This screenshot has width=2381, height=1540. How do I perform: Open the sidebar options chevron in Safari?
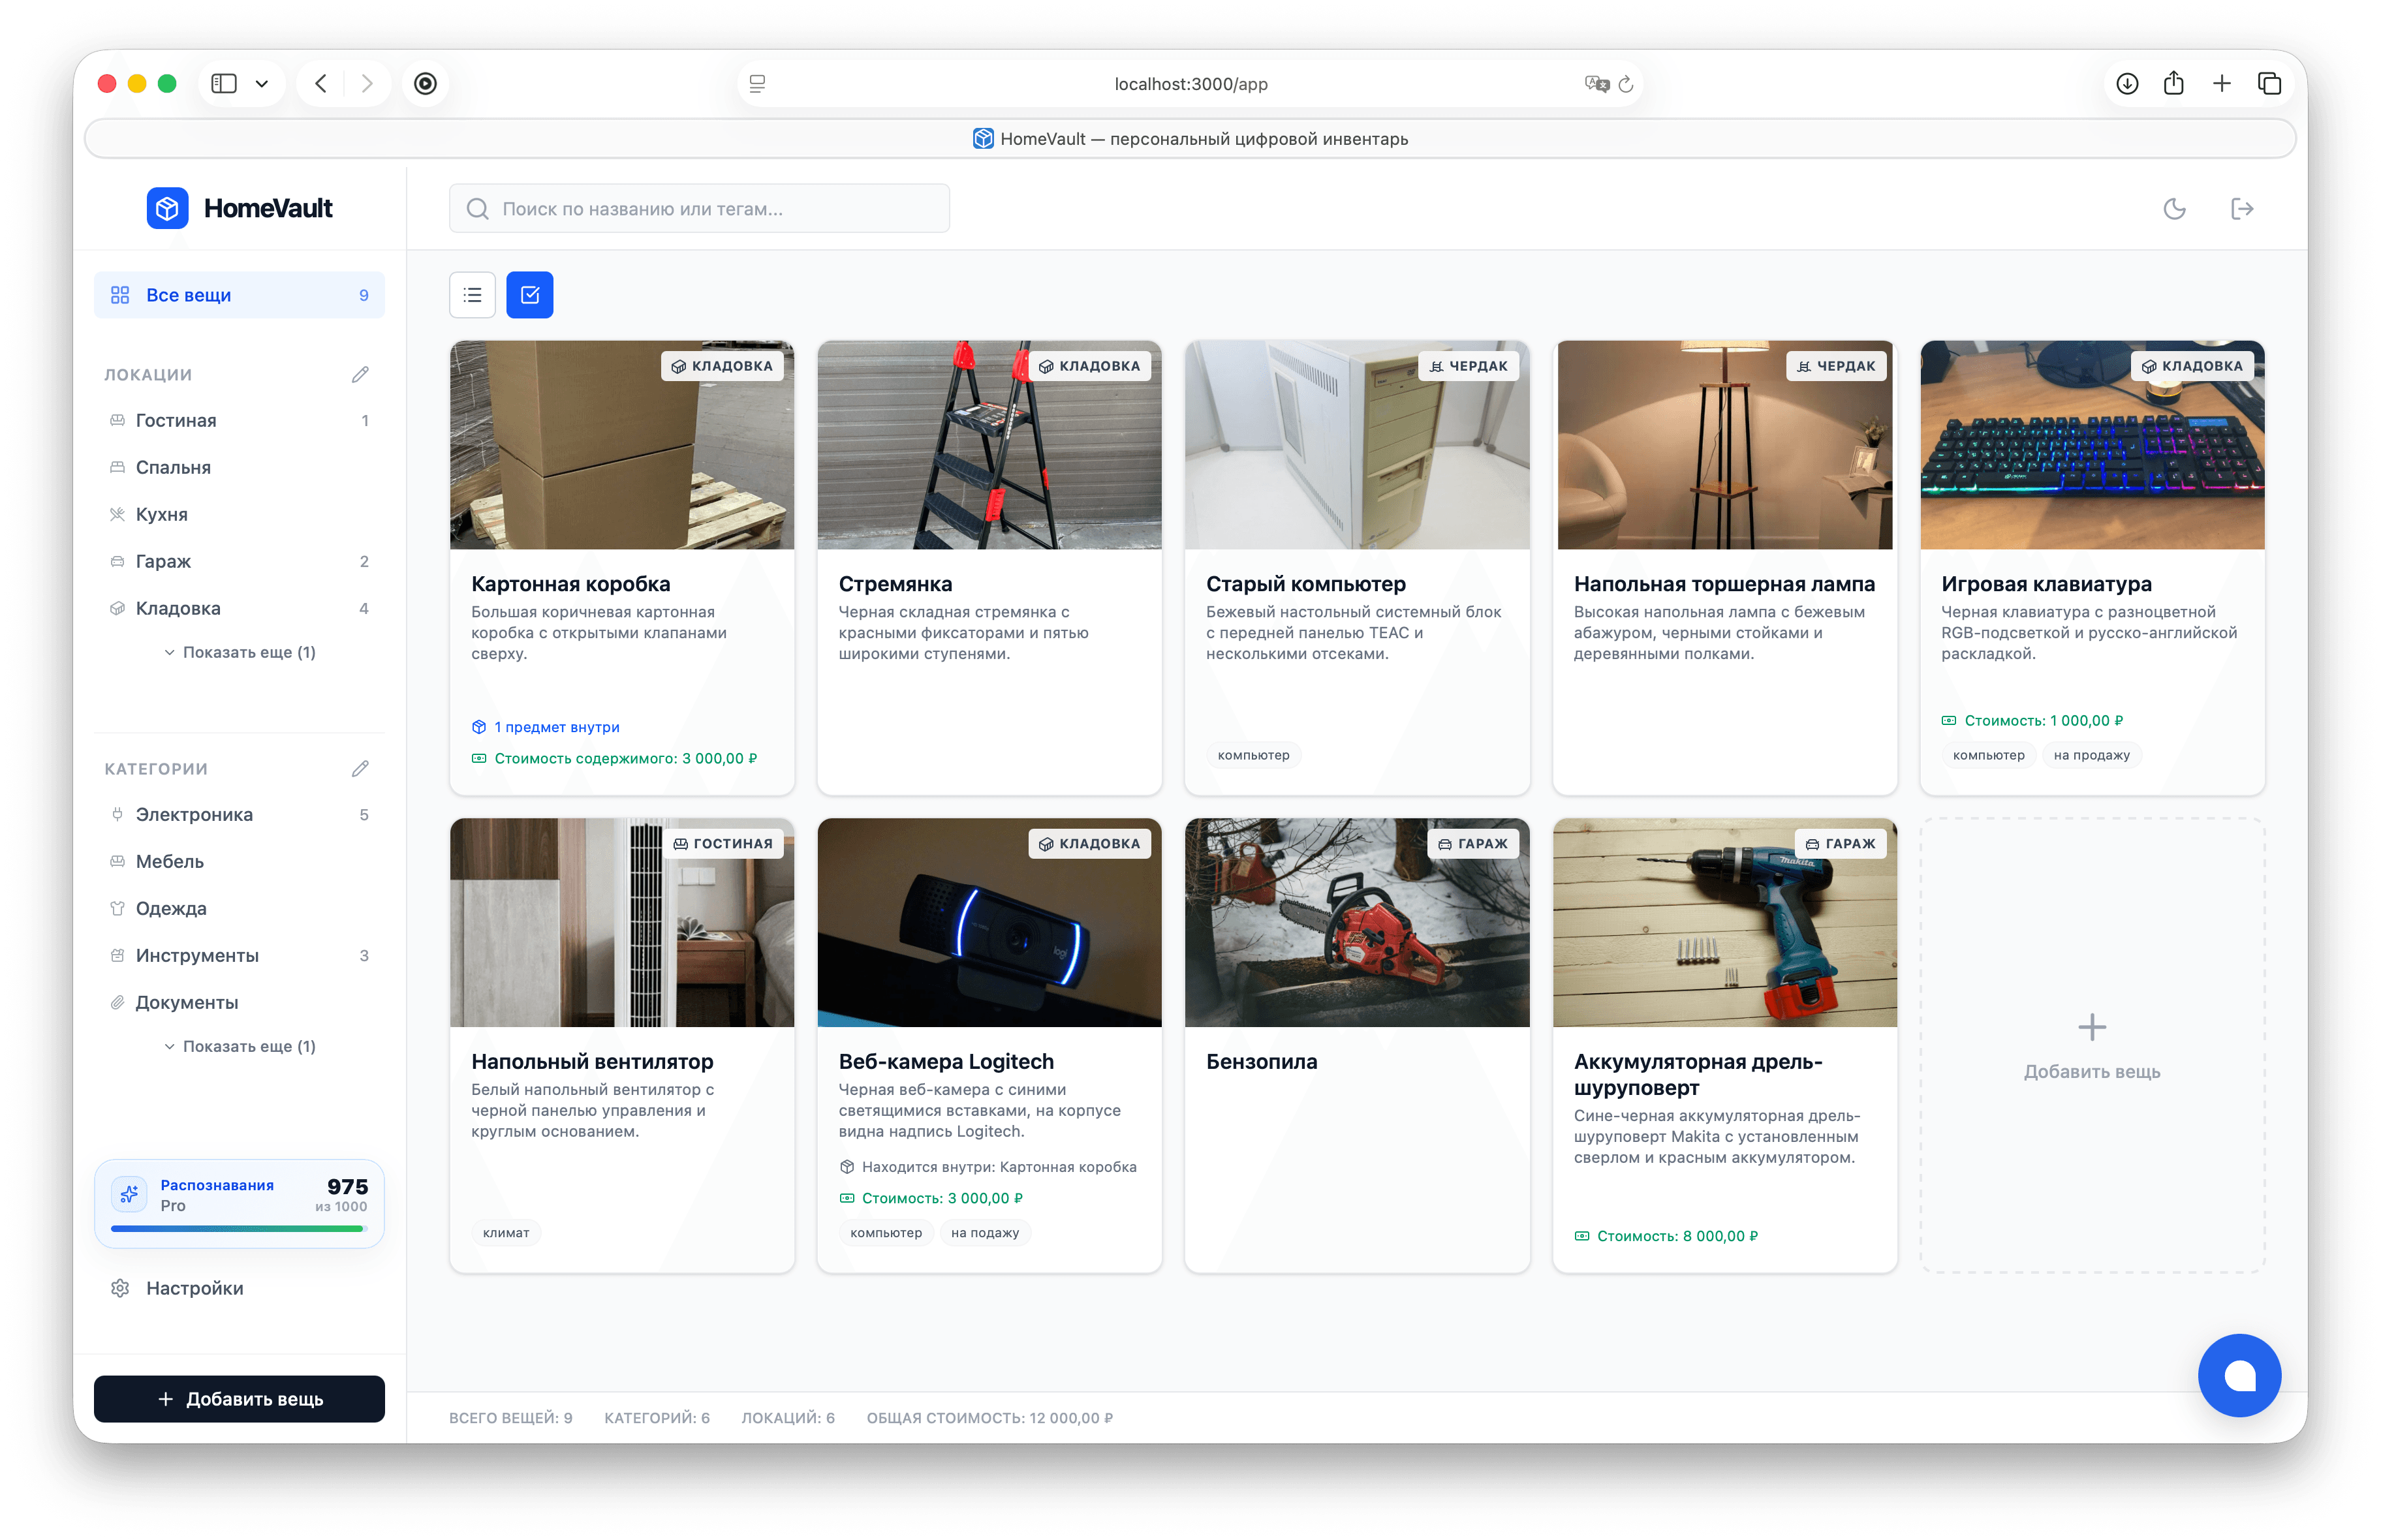click(262, 84)
